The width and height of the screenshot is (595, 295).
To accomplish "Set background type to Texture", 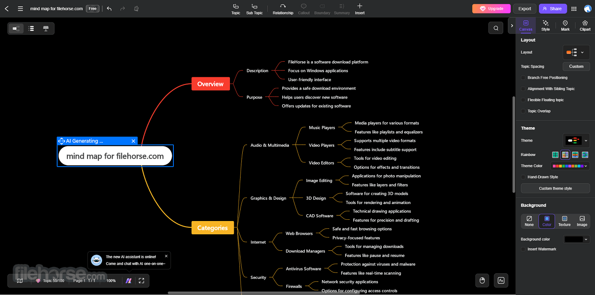I will (x=564, y=221).
